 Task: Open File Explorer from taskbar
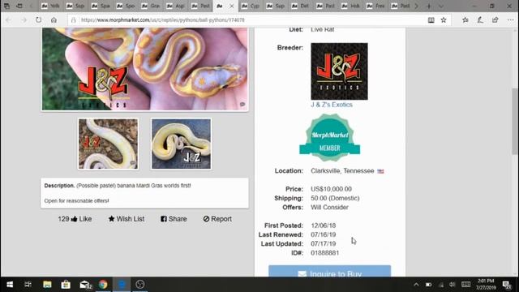(47, 285)
